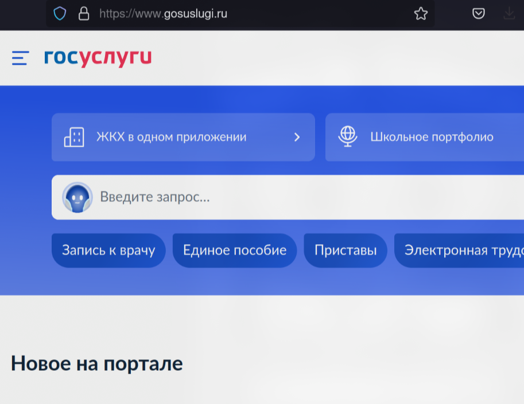
Task: Click the Госуслуги logo
Action: tap(98, 58)
